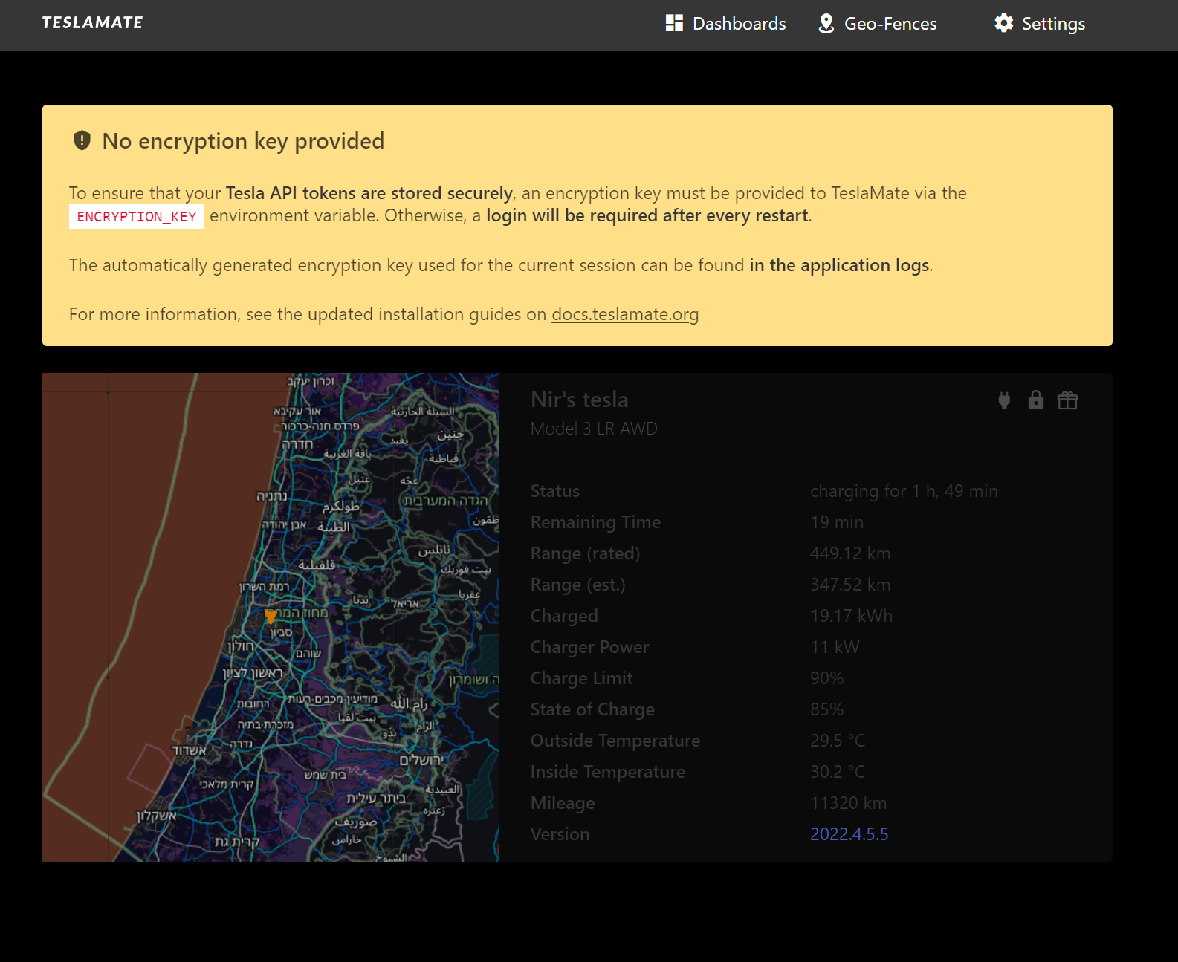Click the Range (rated) label

(586, 553)
